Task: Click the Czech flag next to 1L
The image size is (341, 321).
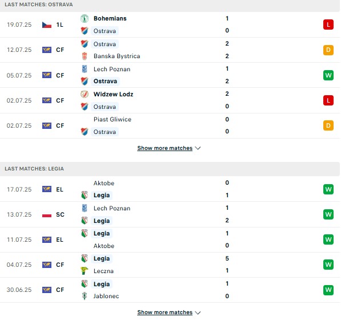Action: click(47, 25)
